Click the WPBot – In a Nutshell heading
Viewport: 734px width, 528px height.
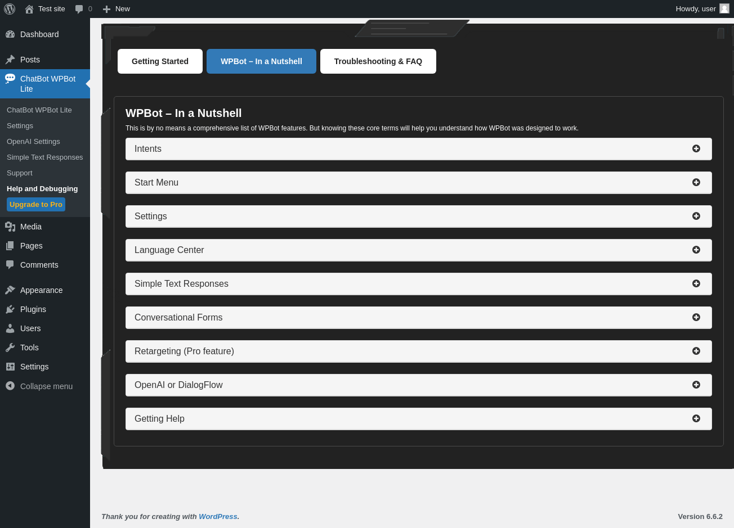[183, 113]
